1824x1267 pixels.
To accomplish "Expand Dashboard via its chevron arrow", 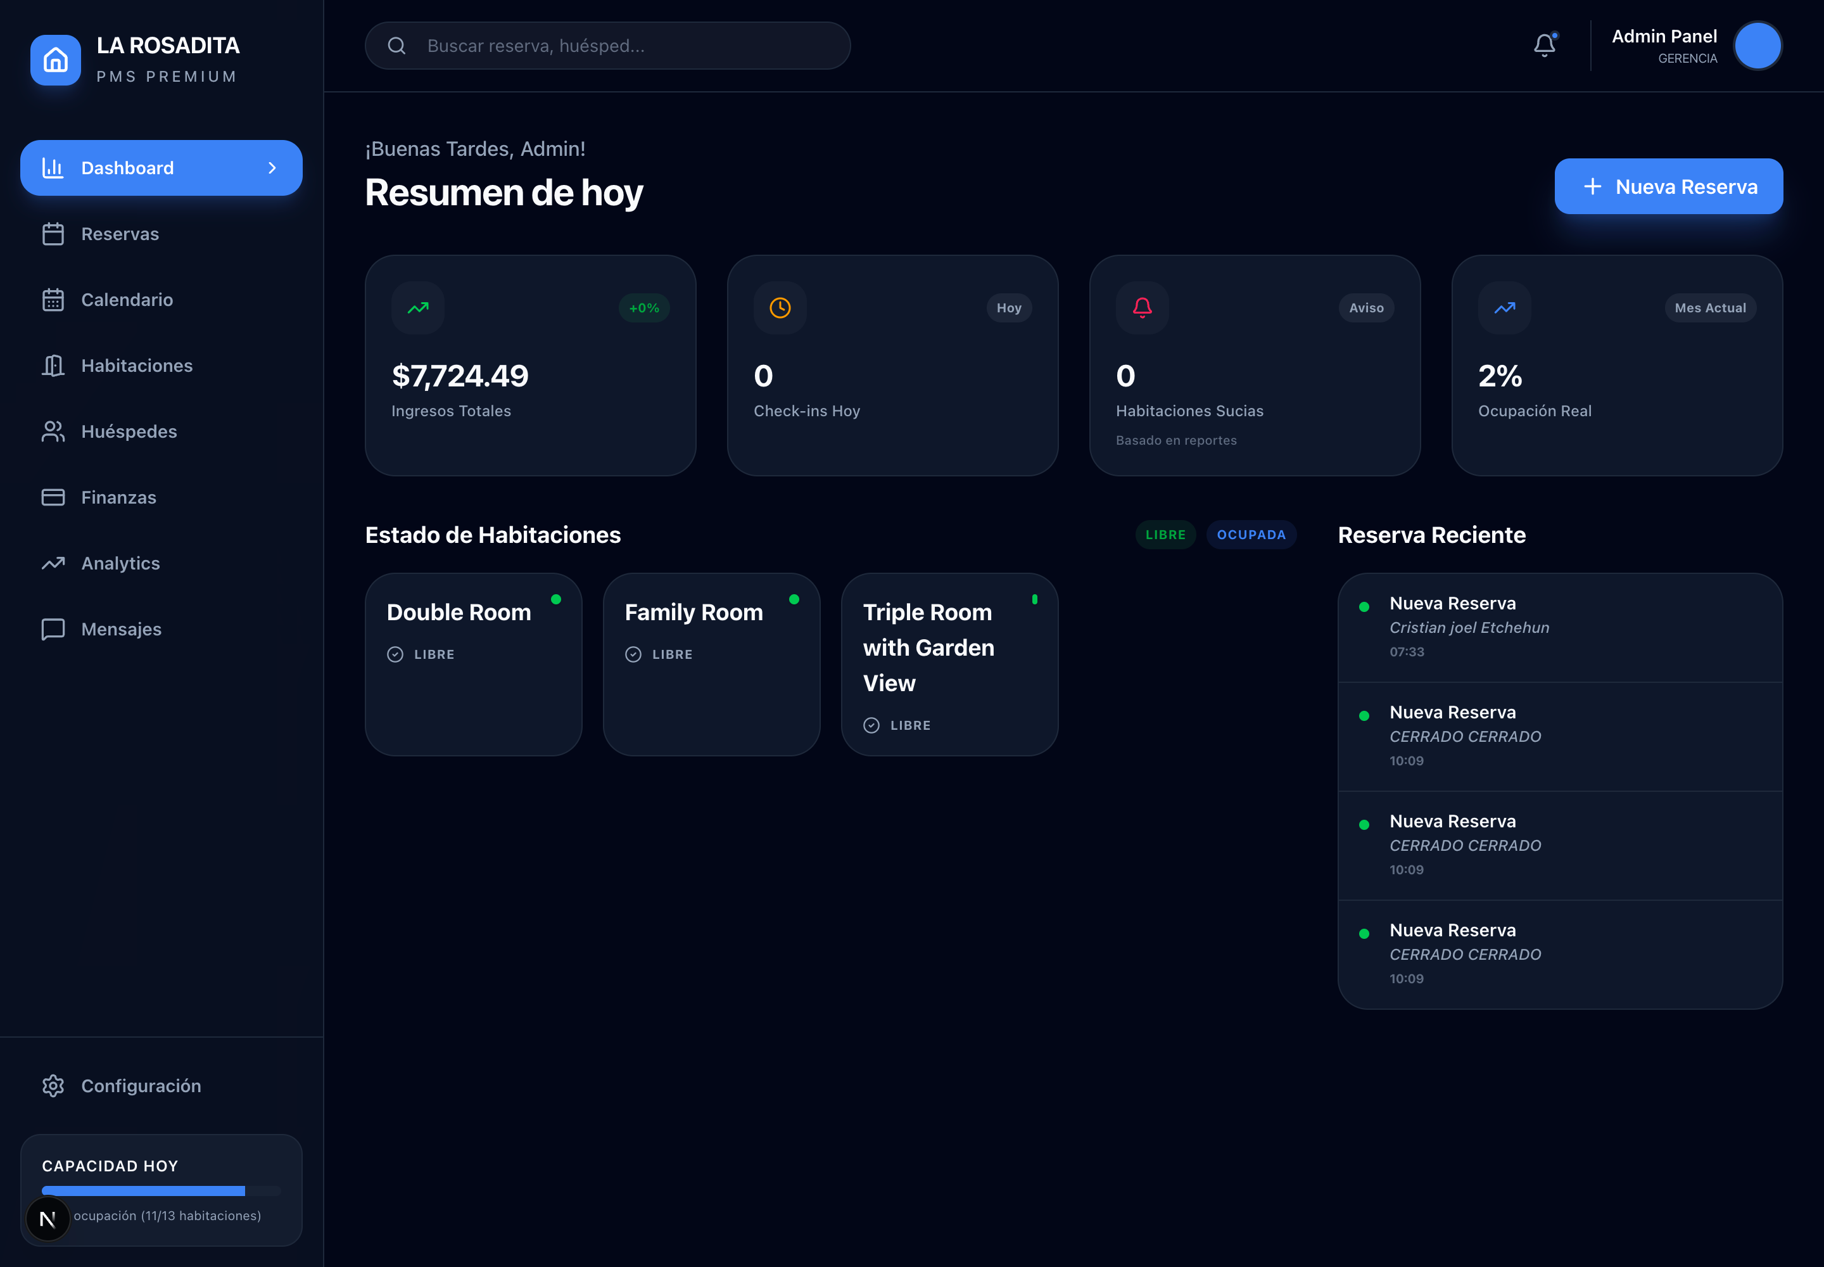I will tap(272, 169).
